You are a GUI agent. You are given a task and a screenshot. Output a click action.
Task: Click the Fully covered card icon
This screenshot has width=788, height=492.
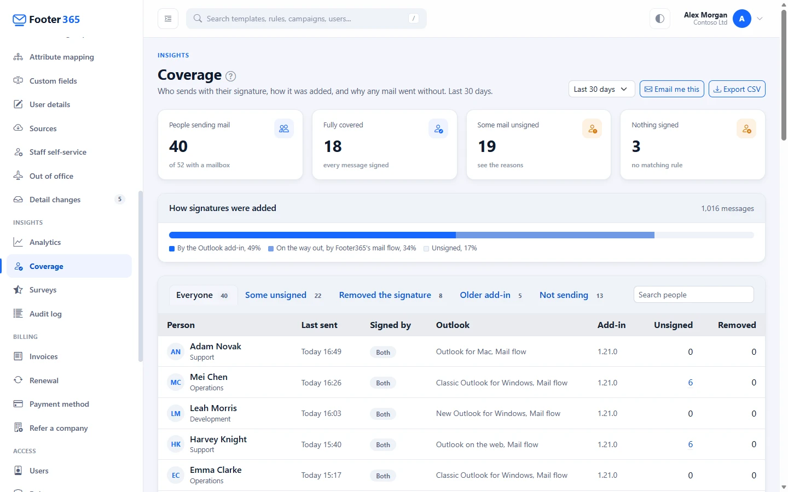[x=438, y=129]
